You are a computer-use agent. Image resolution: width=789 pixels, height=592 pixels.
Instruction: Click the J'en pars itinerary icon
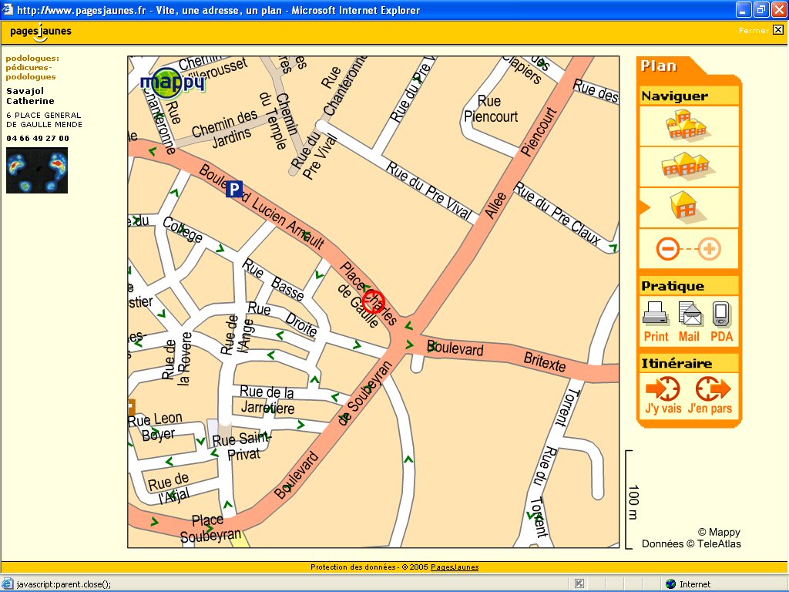(713, 388)
